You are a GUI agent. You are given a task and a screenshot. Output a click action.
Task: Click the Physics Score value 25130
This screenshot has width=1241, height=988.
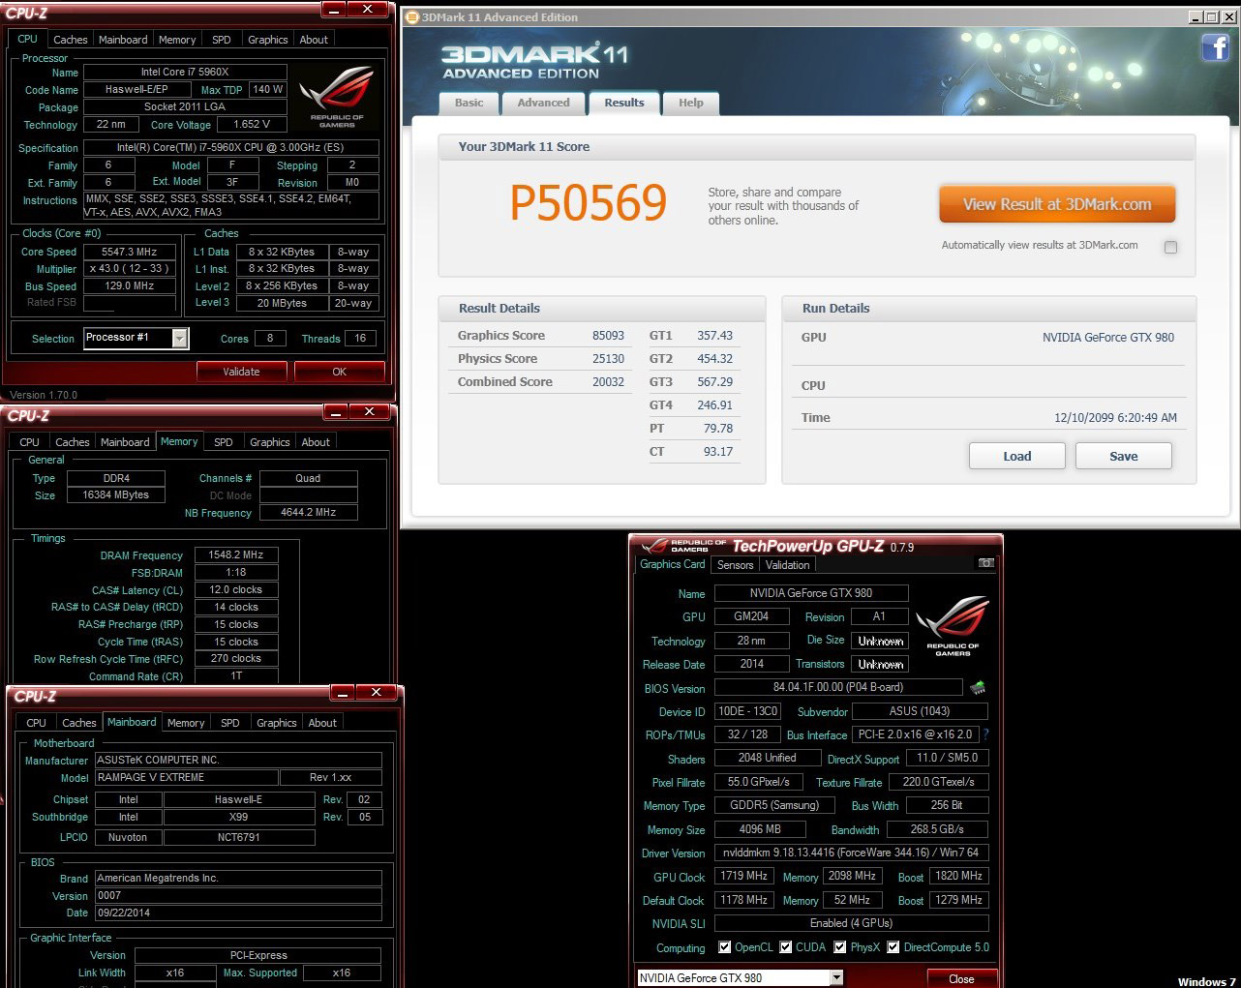(x=608, y=359)
